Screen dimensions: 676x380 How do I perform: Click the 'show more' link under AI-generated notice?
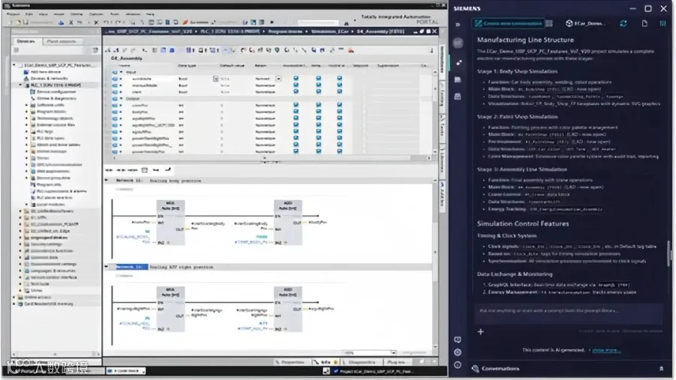point(606,350)
